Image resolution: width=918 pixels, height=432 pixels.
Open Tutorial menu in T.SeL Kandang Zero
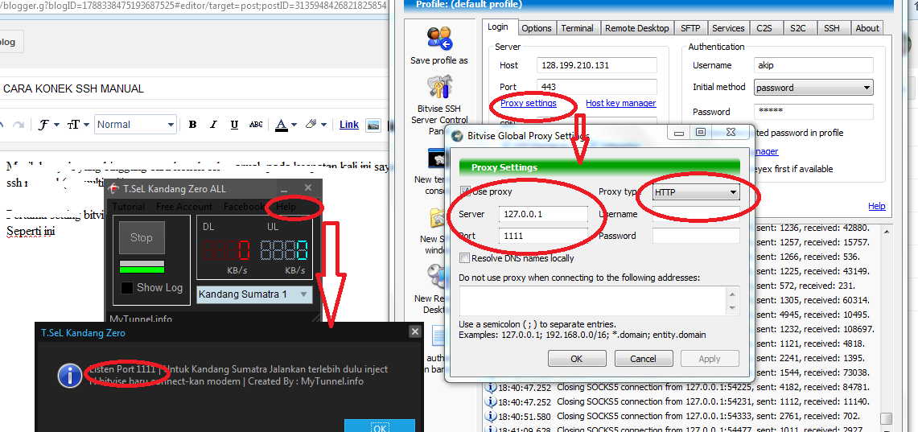click(128, 207)
